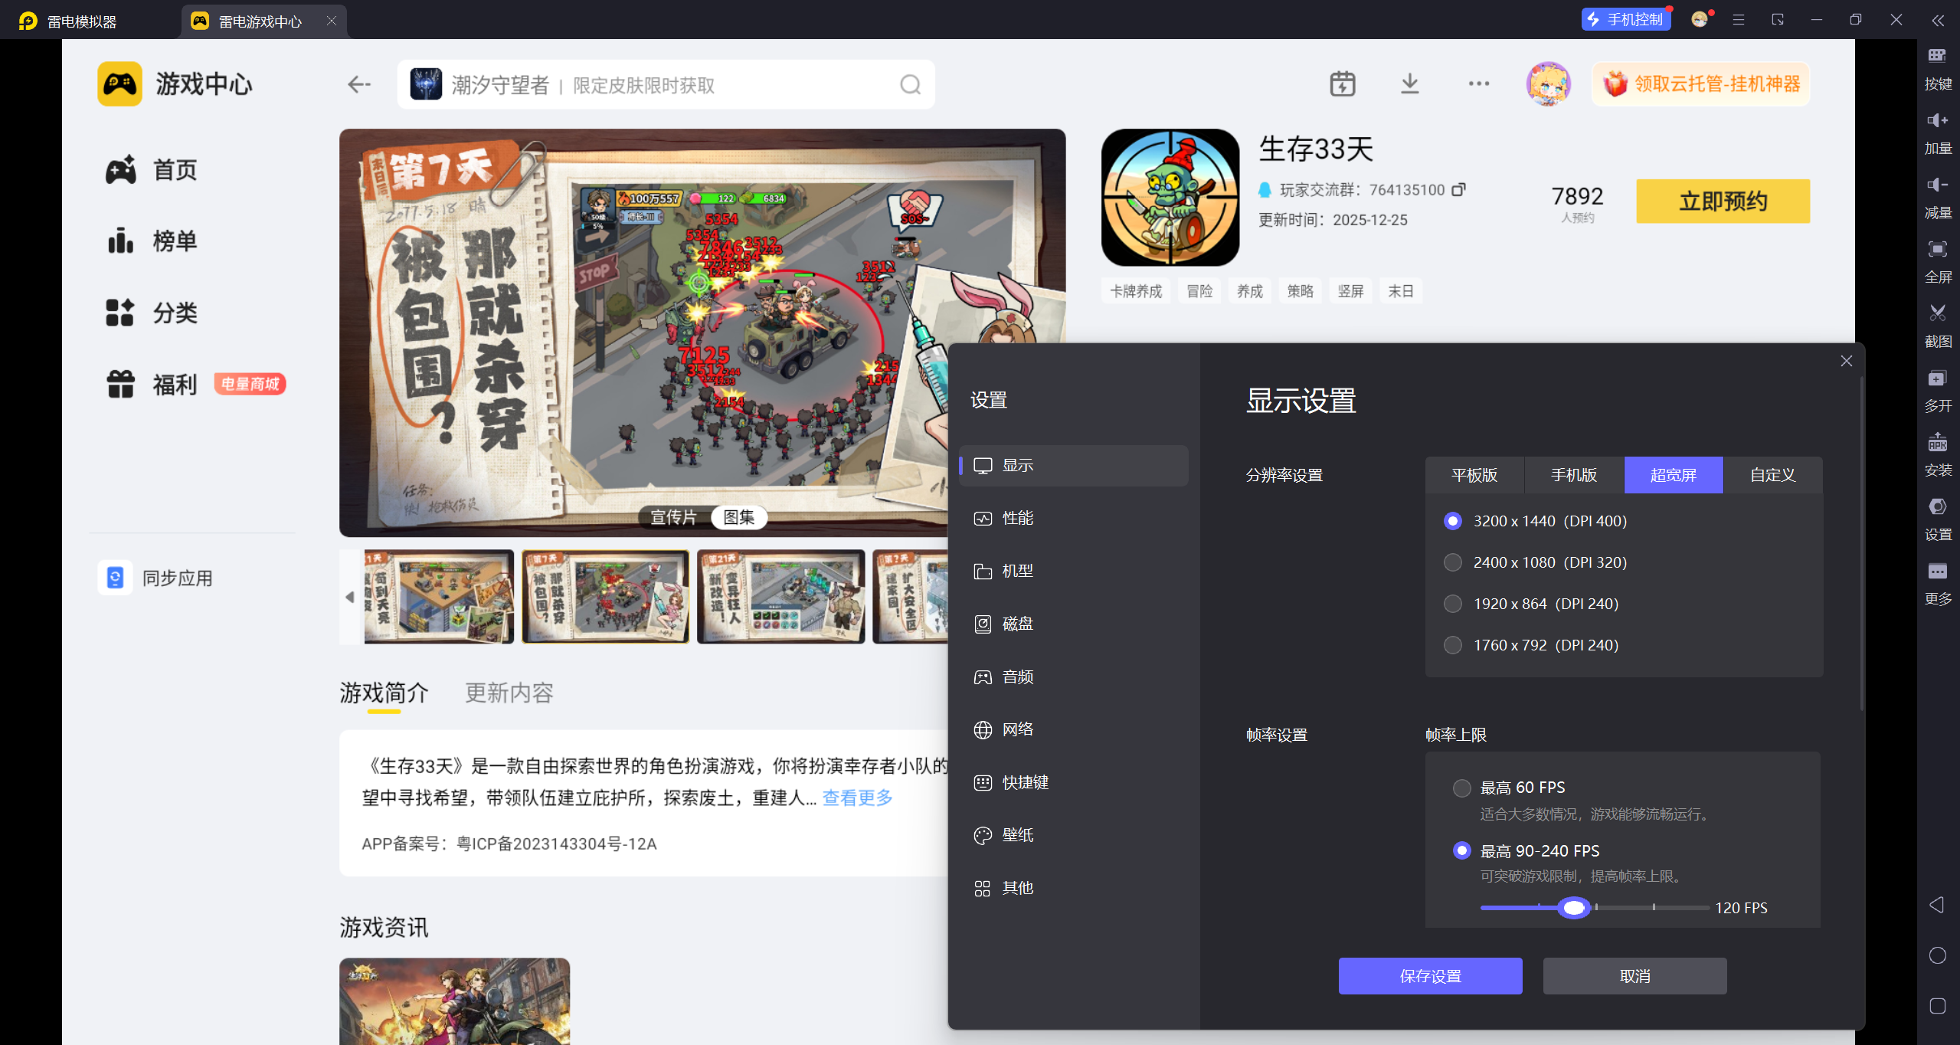Choose 1920 x 864 resolution radio
The image size is (1960, 1045).
point(1452,604)
